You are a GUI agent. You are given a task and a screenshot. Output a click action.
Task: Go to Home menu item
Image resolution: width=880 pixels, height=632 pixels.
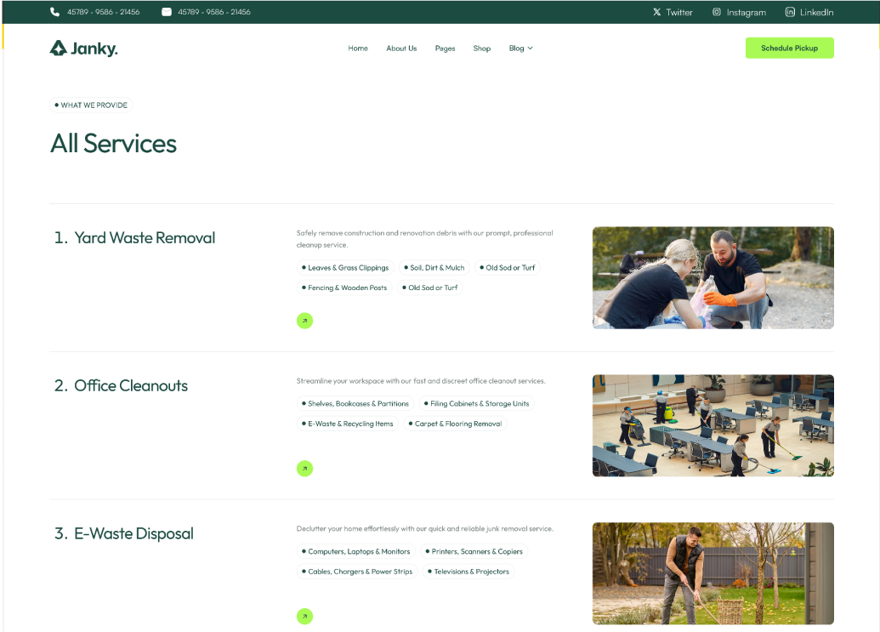tap(357, 48)
